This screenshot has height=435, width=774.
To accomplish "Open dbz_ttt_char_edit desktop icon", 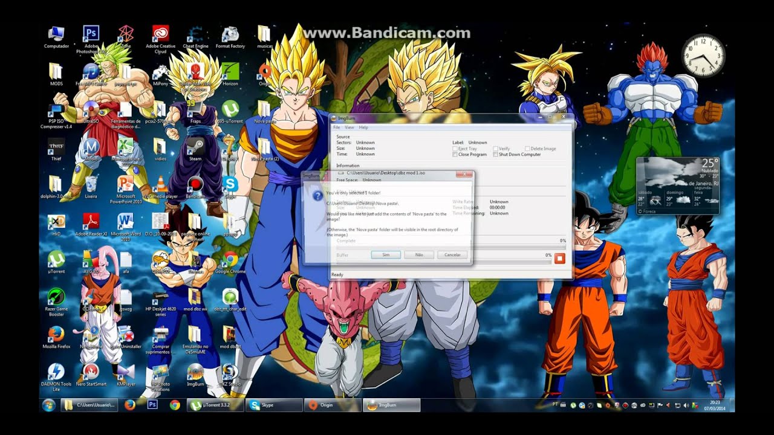I will [x=230, y=300].
